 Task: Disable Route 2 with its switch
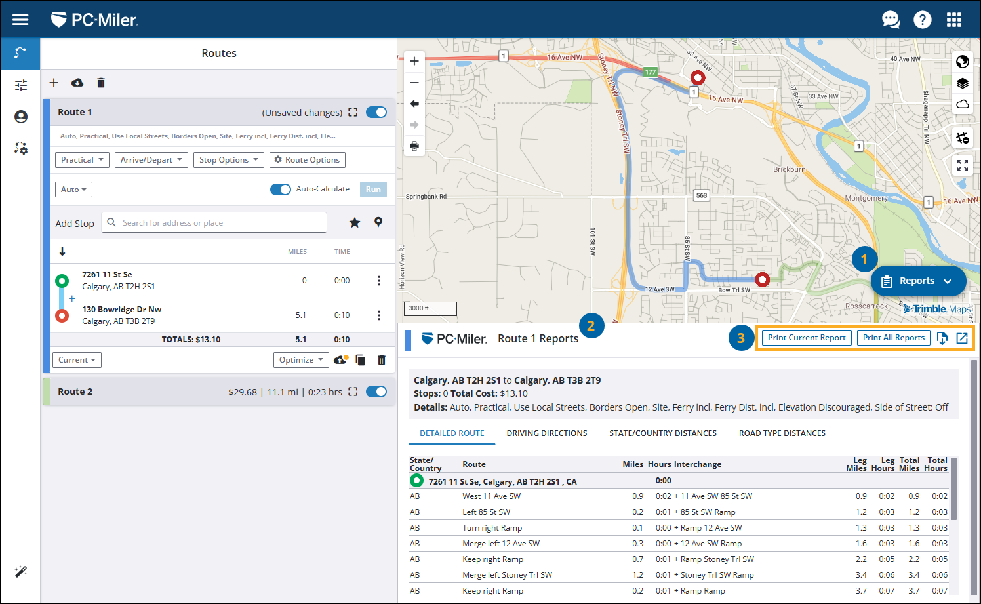point(376,392)
